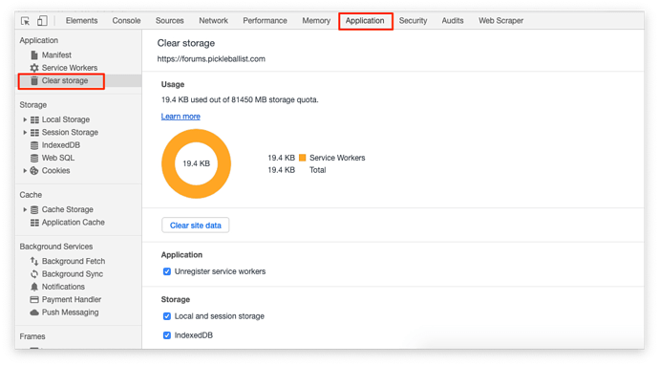Select Push Messaging in the sidebar
This screenshot has width=659, height=366.
70,312
